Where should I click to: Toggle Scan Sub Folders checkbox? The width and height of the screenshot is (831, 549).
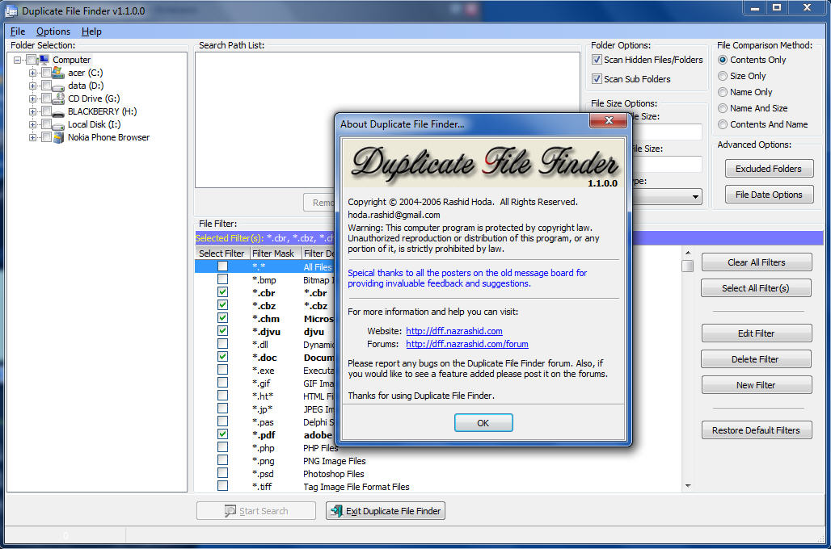point(597,79)
